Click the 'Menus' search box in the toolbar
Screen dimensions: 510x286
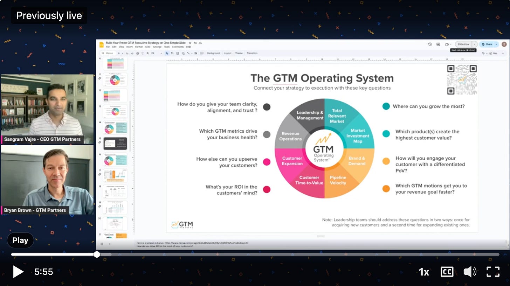pyautogui.click(x=107, y=53)
